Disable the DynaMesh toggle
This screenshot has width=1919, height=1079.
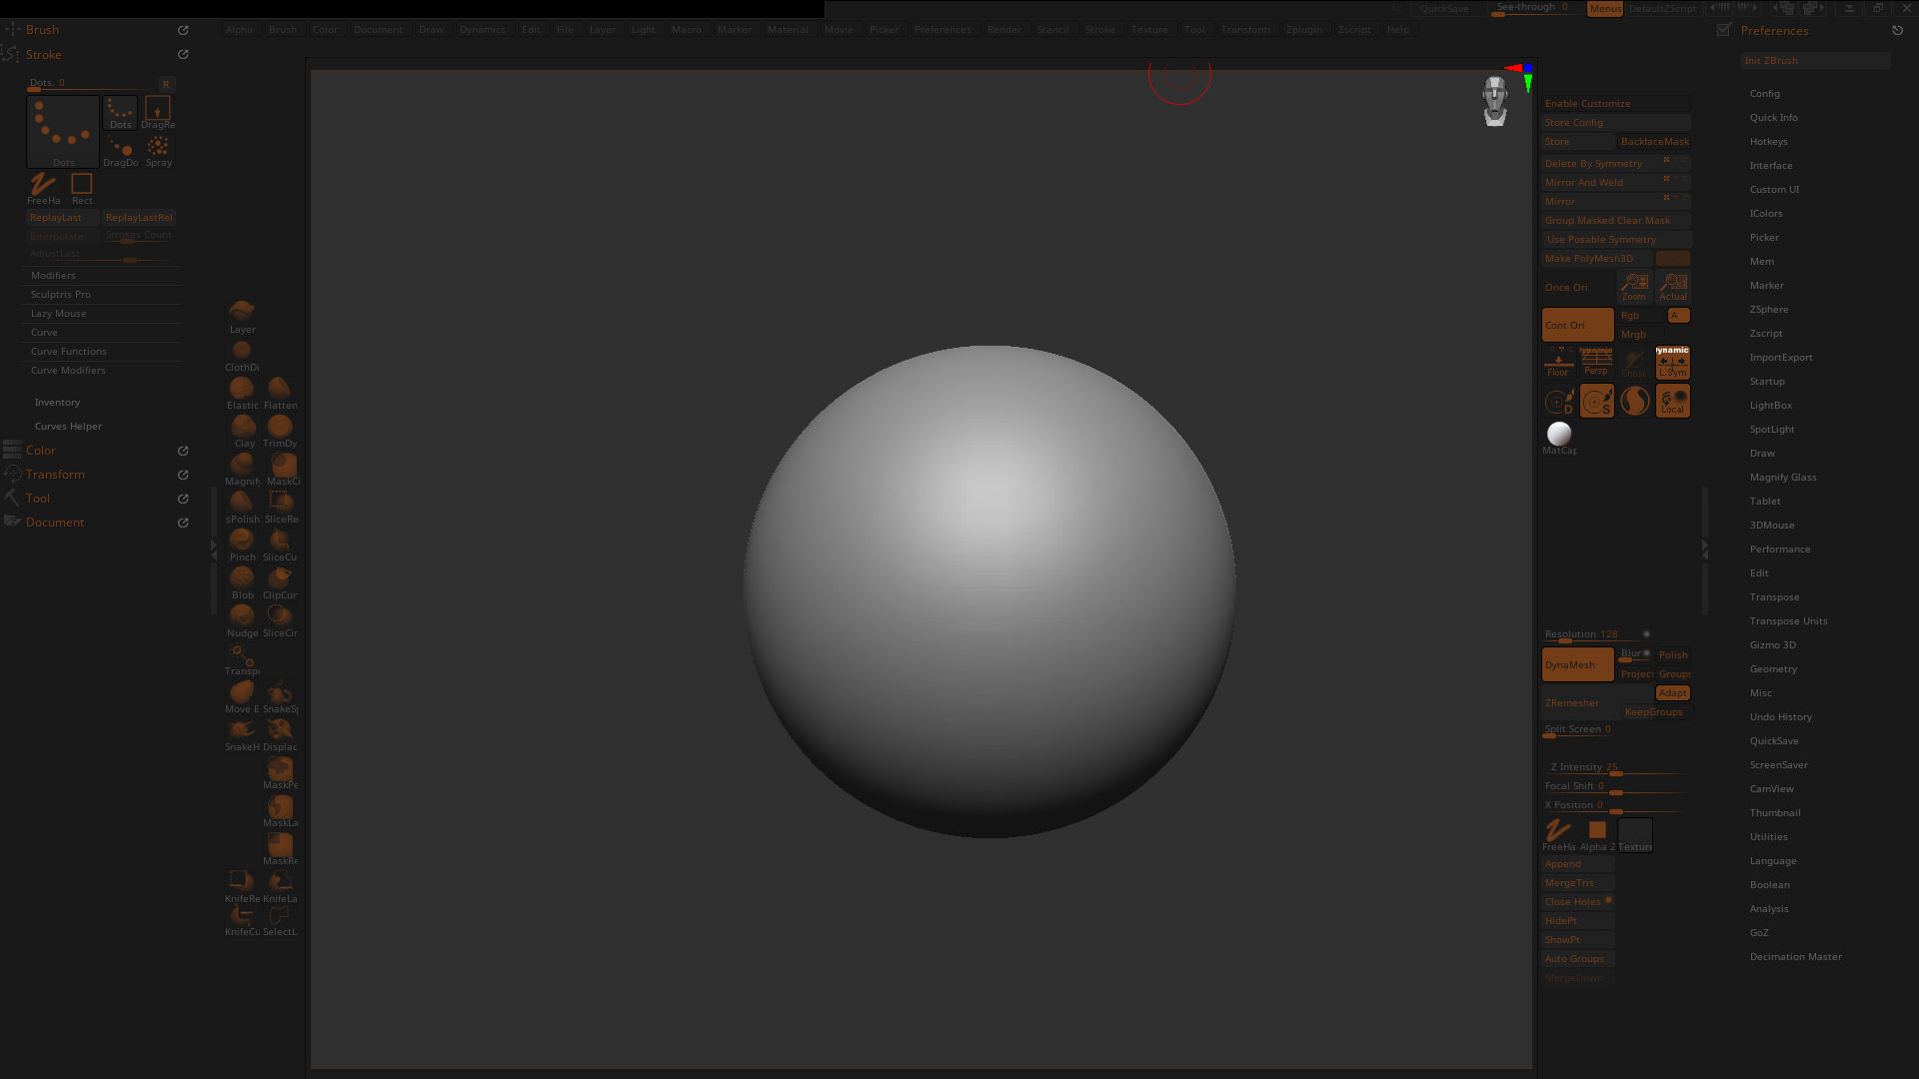1577,665
